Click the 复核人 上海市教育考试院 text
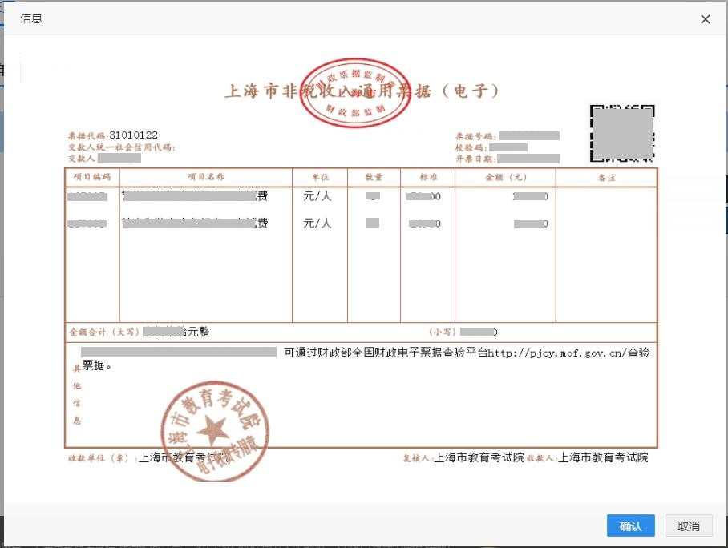Image resolution: width=728 pixels, height=548 pixels. tap(463, 458)
